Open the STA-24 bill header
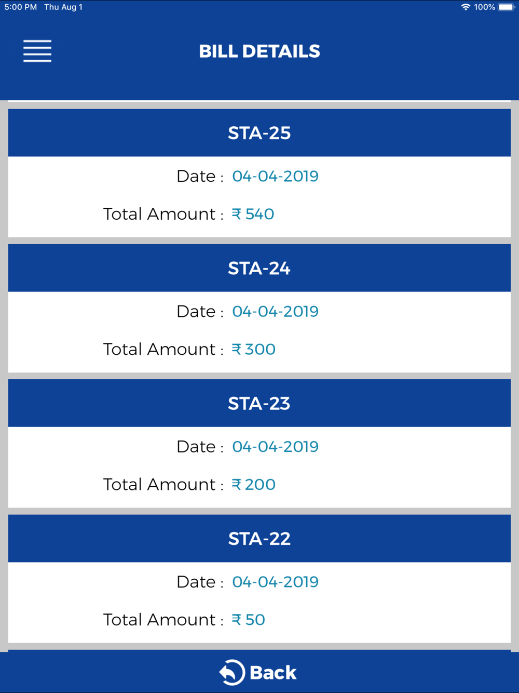 pyautogui.click(x=259, y=268)
